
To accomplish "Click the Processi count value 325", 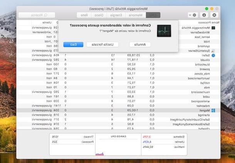I will [55, 142].
